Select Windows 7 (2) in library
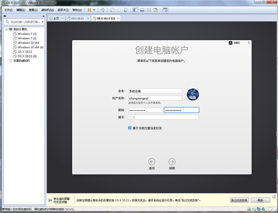This screenshot has width=278, height=213. point(25,38)
